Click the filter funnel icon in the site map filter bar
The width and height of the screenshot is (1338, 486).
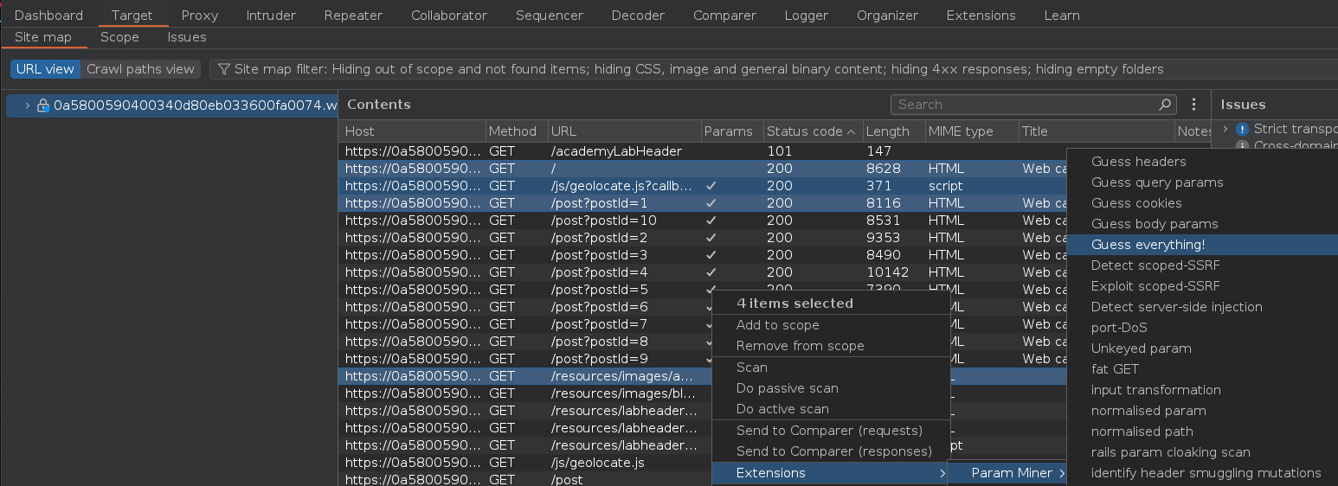coord(223,69)
